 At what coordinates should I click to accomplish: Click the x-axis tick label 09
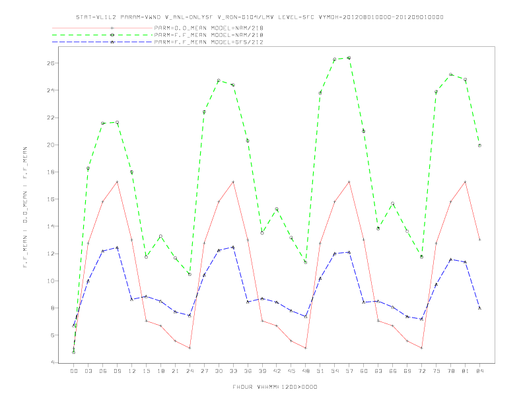(117, 371)
